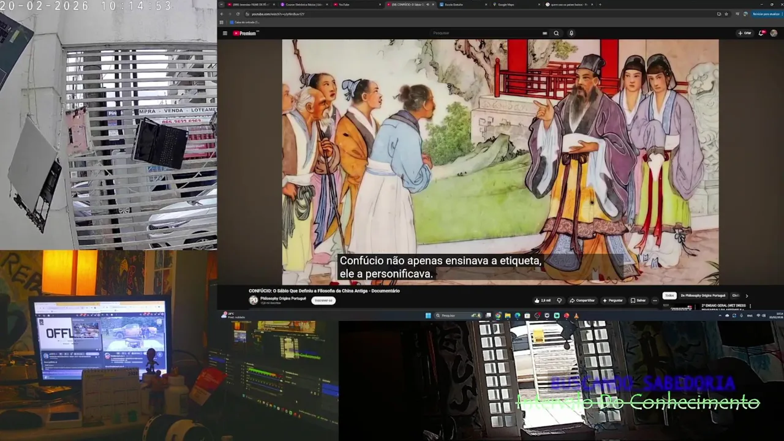784x441 pixels.
Task: Open Chrome from the Windows taskbar
Action: (498, 315)
